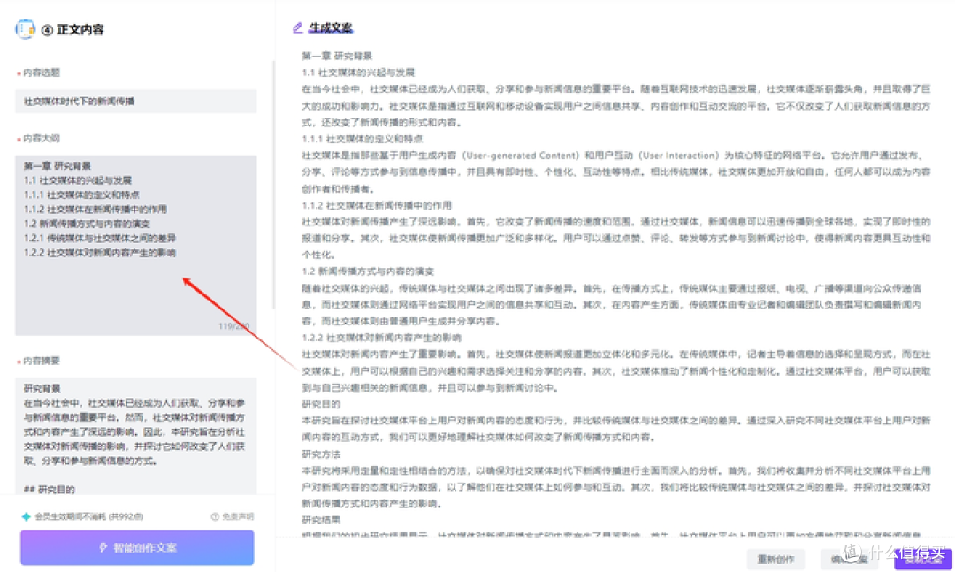Click the question-mark icon beside 免责声明

tap(215, 516)
